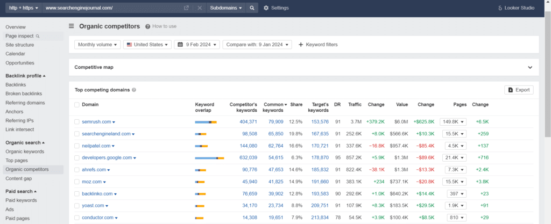Viewport: 551px width, 224px height.
Task: Open Settings gear in top bar
Action: click(x=276, y=8)
